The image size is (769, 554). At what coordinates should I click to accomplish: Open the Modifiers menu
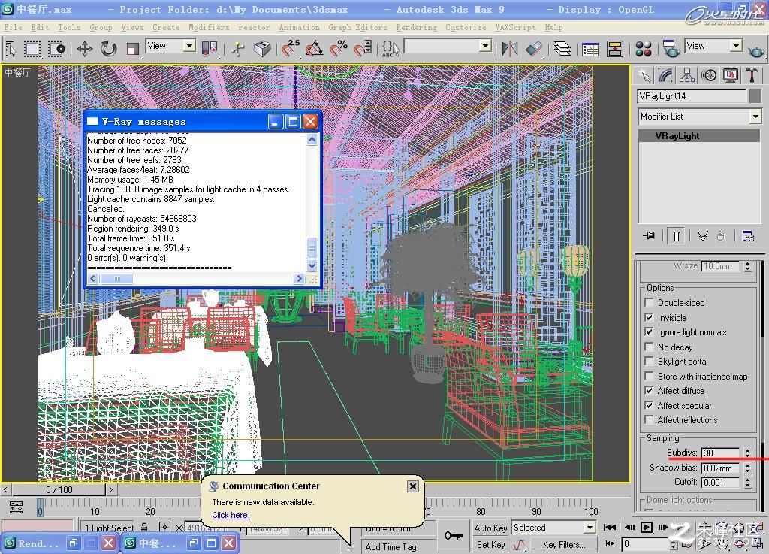point(209,28)
